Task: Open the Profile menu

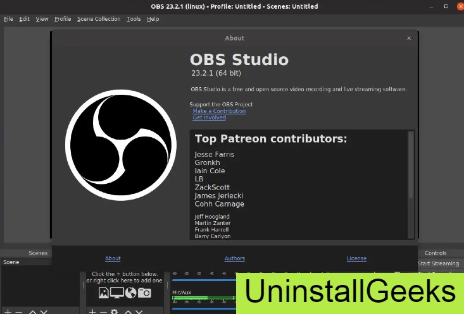Action: (63, 19)
